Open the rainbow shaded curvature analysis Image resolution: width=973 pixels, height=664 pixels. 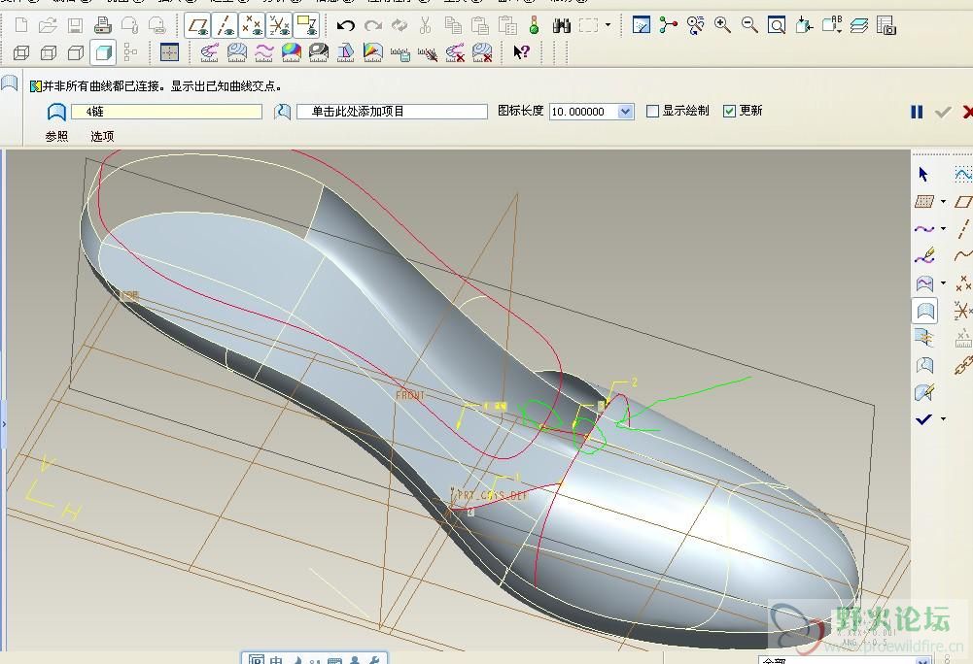point(291,52)
